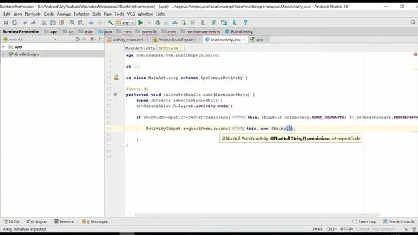The height and width of the screenshot is (235, 418).
Task: Click the Search Everywhere magnifier icon
Action: pyautogui.click(x=413, y=22)
